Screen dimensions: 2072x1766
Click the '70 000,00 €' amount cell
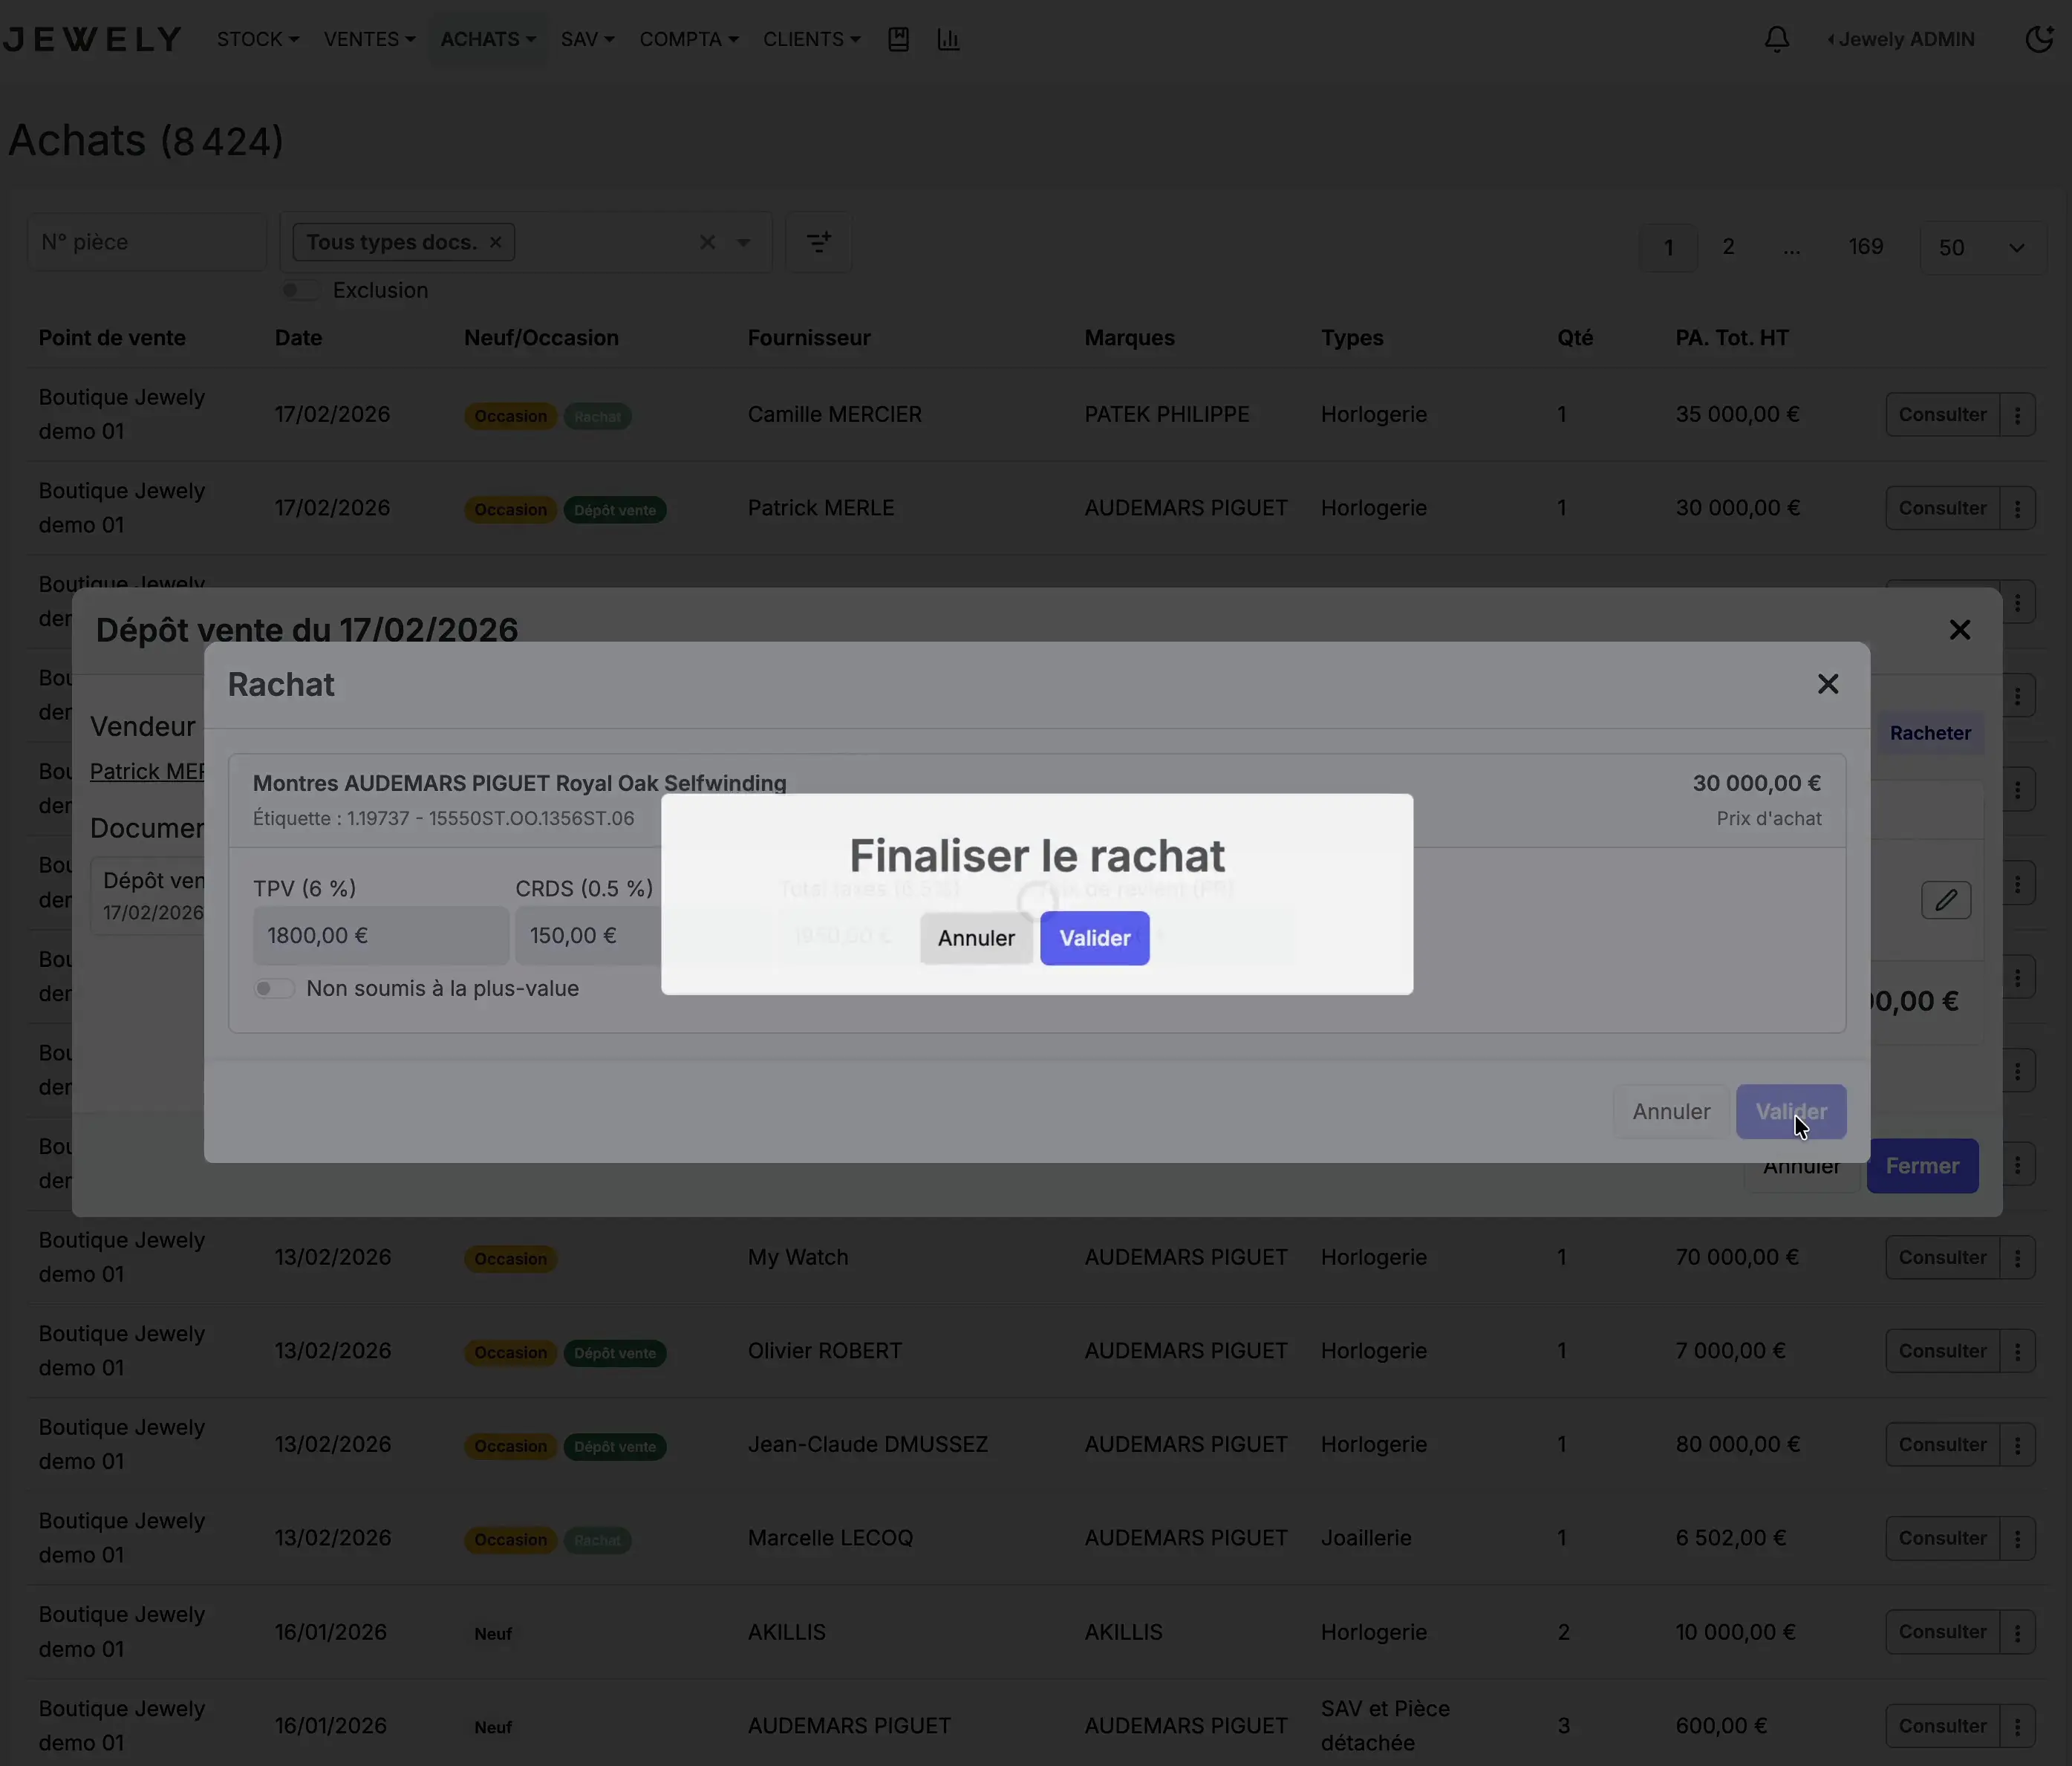click(1737, 1257)
